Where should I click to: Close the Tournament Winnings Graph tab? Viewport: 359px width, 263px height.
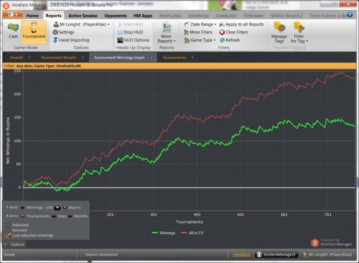(x=151, y=58)
